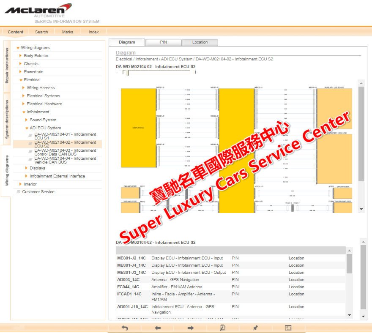The height and width of the screenshot is (333, 372).
Task: Expand the Wiring Harness node
Action: [x=23, y=88]
